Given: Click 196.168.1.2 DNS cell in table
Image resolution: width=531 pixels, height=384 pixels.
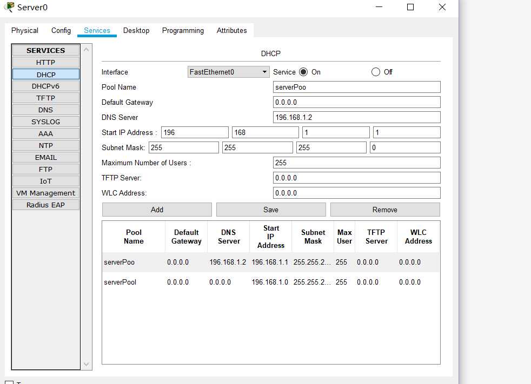Looking at the screenshot, I should 228,262.
